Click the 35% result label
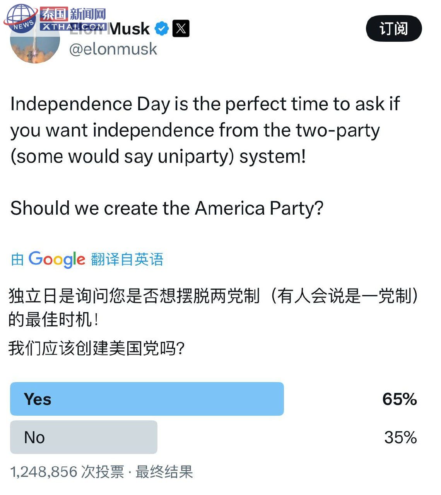Screen dimensions: 441x495 point(400,437)
